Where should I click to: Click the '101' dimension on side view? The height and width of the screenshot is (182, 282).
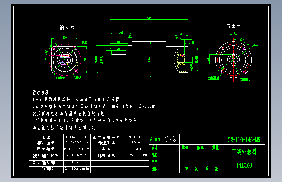click(121, 33)
